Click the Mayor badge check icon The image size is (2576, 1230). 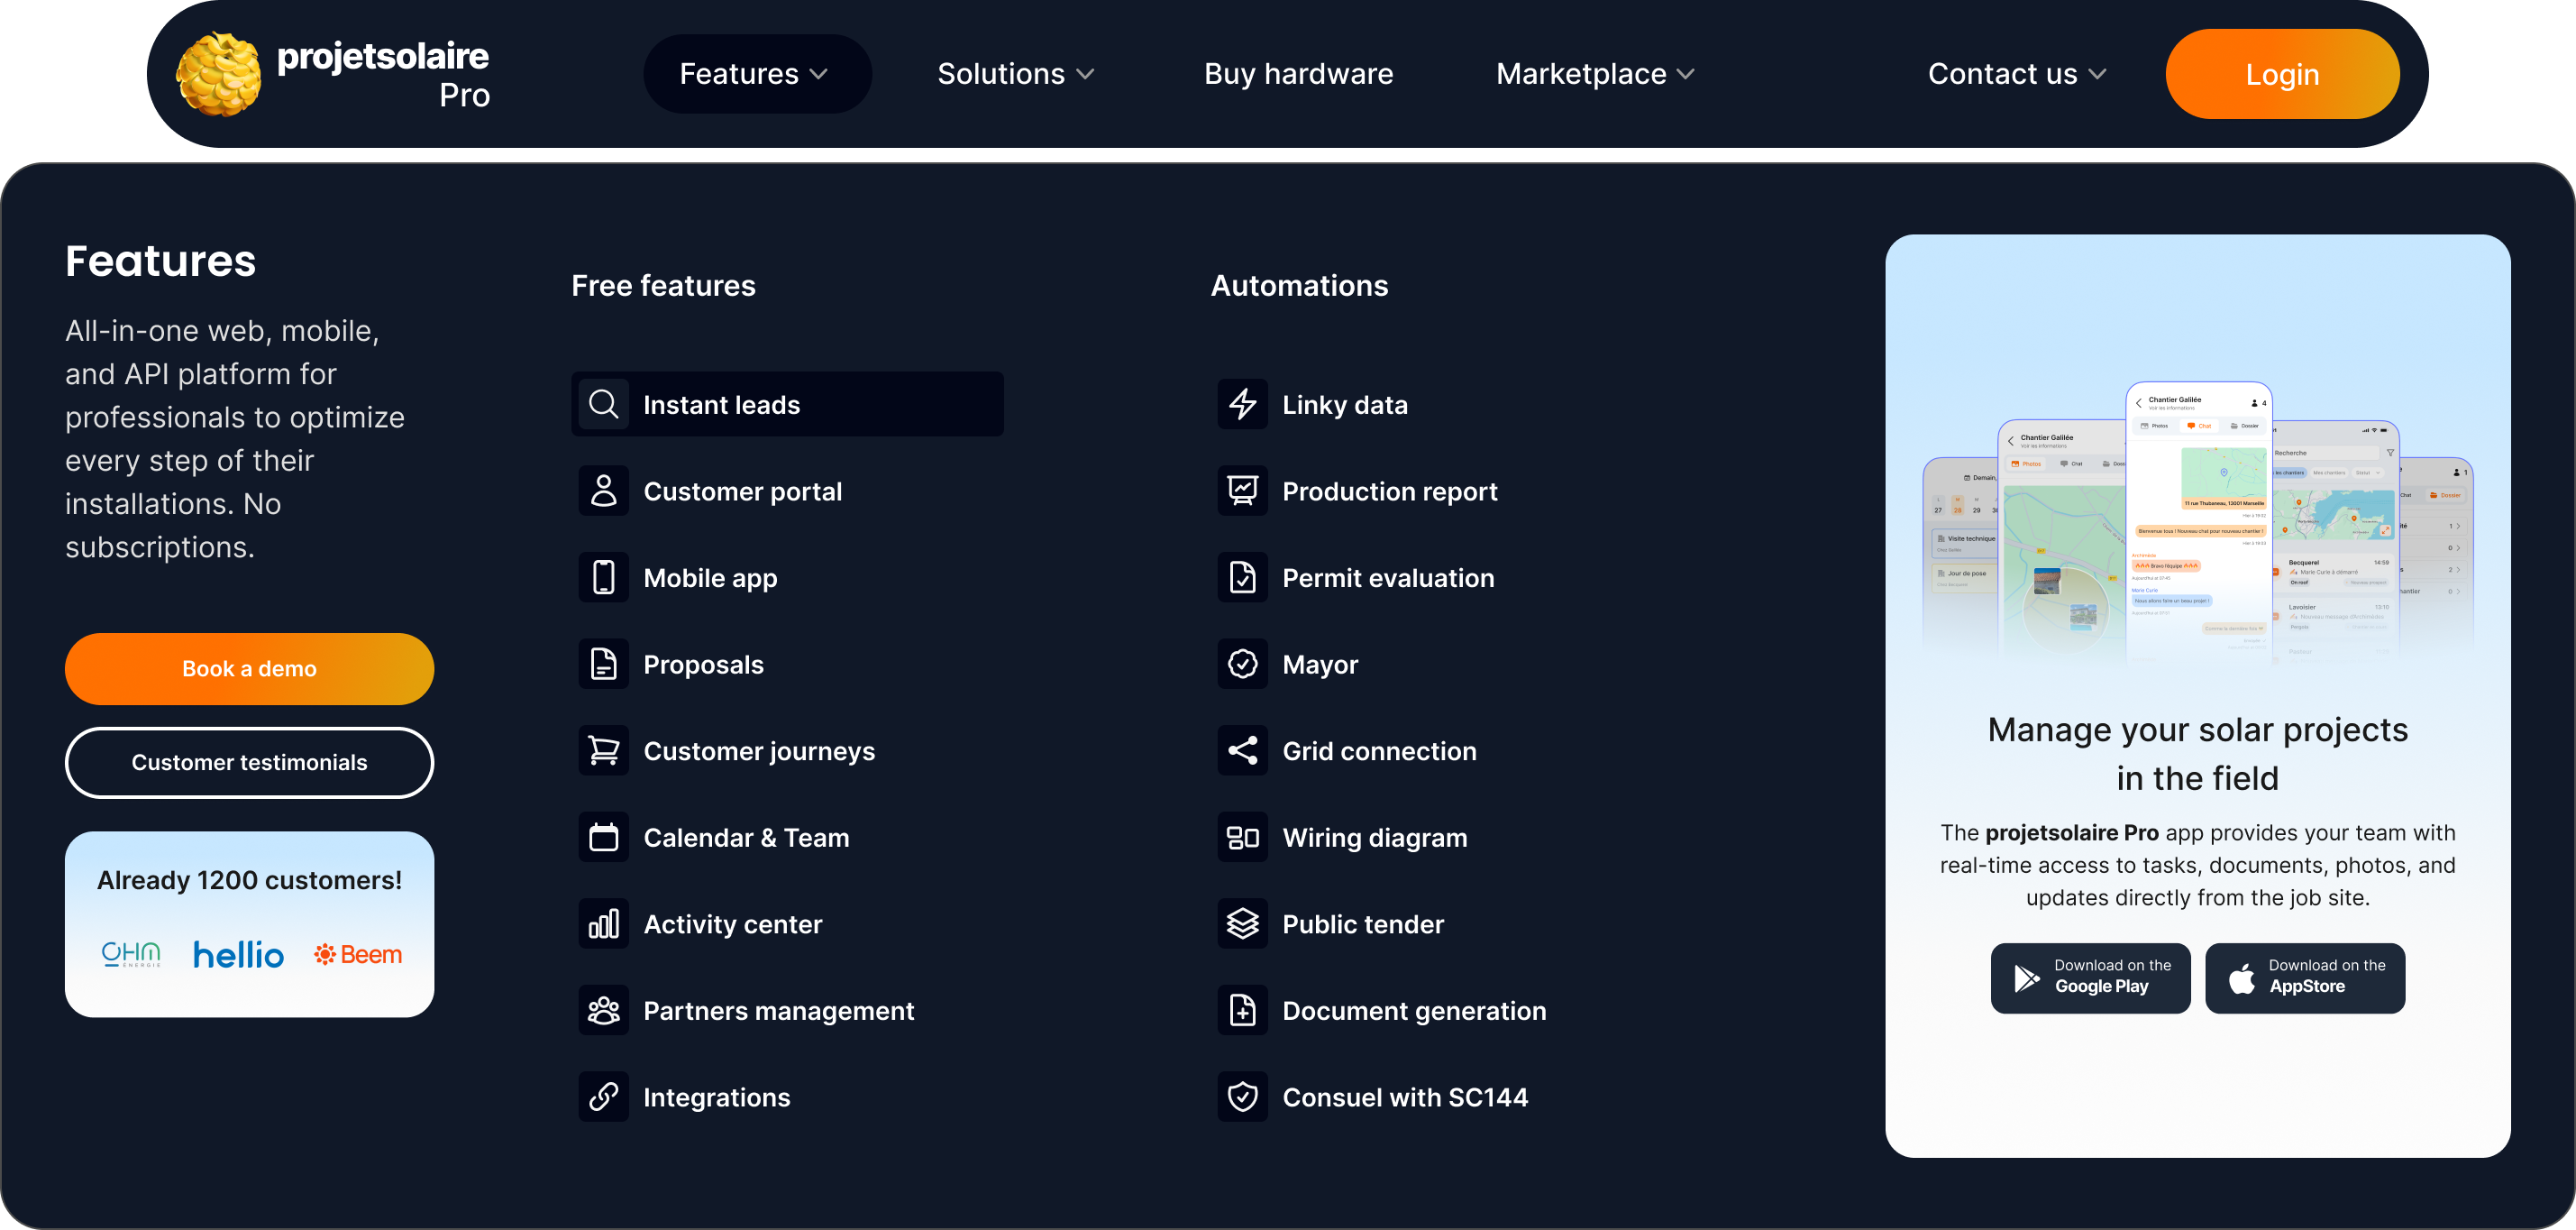point(1242,665)
